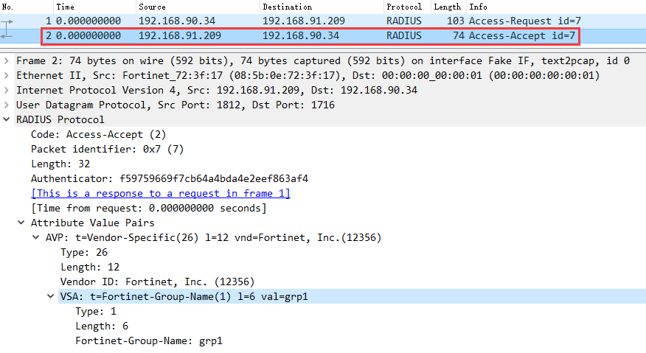Sort by the Protocol column header

coord(403,7)
